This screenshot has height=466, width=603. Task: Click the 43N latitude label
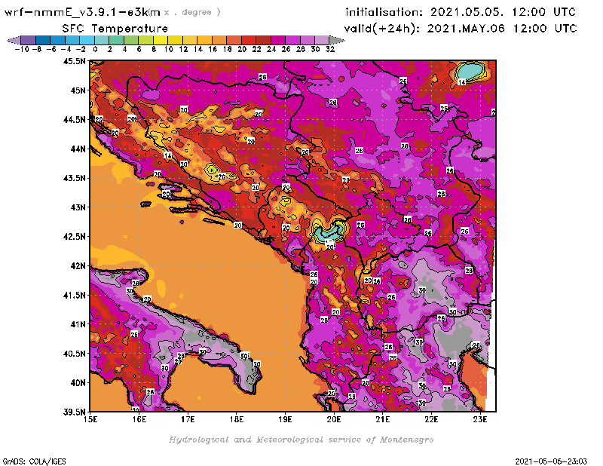click(78, 207)
